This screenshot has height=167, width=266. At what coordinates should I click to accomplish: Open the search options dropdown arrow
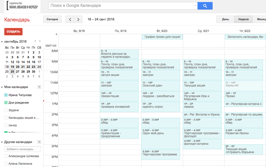tap(195, 6)
